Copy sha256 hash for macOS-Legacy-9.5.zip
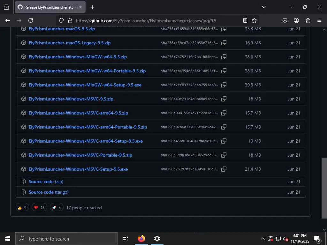 [224, 43]
